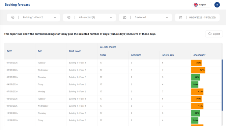Viewport: 226px width, 130px height.
Task: Click the future days calendar icon
Action: pyautogui.click(x=125, y=18)
